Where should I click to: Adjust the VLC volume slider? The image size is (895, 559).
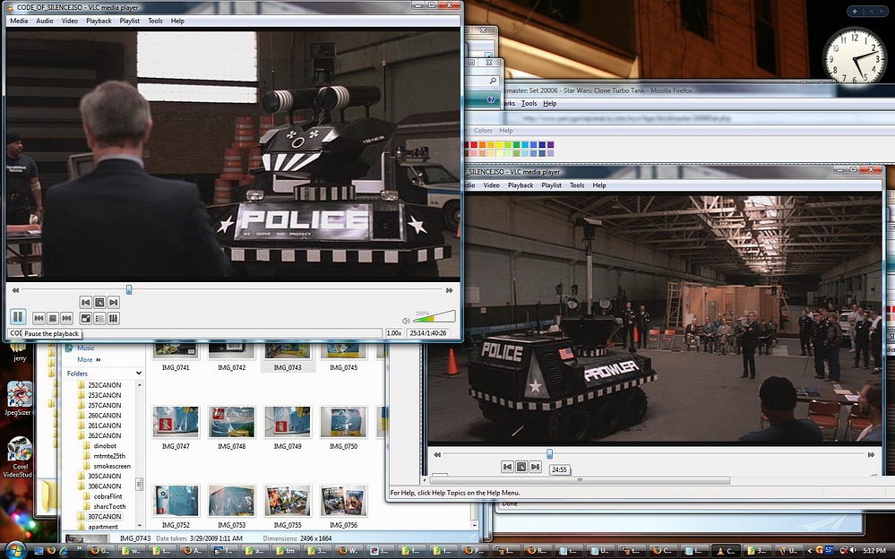click(x=435, y=317)
